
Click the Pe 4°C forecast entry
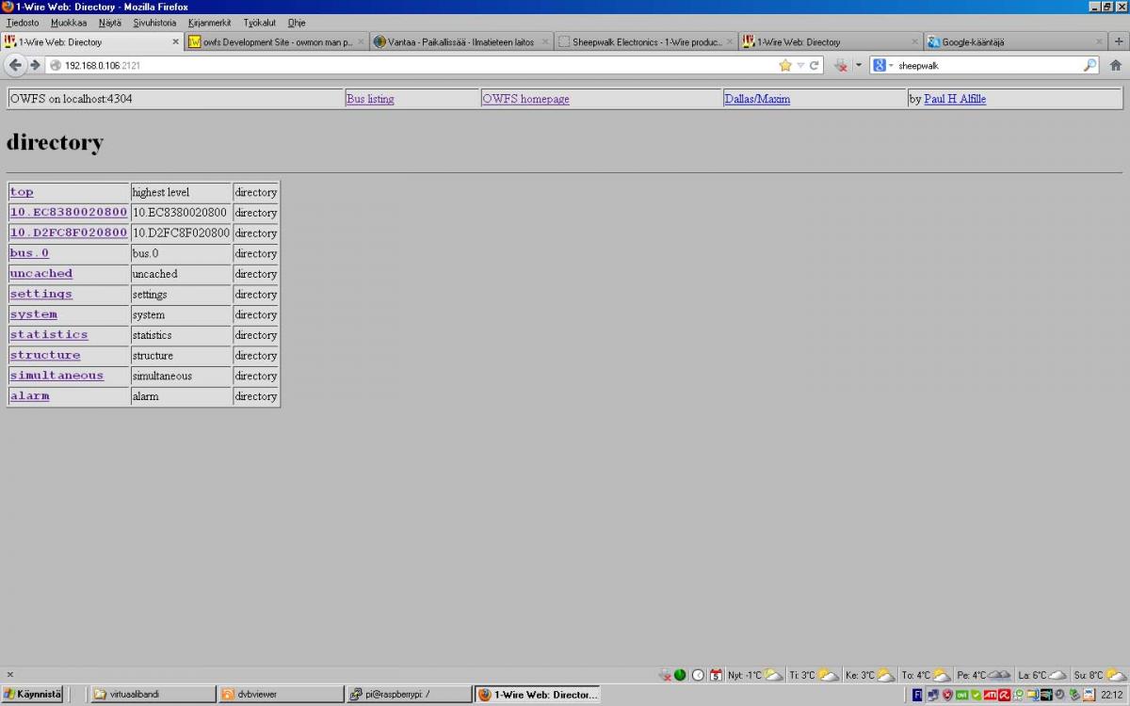pos(985,675)
